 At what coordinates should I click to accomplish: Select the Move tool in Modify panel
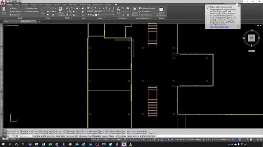point(67,8)
